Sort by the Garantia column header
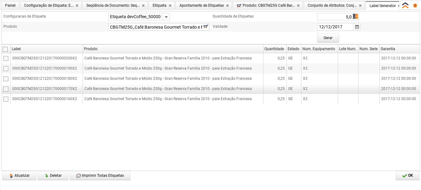 coord(399,49)
